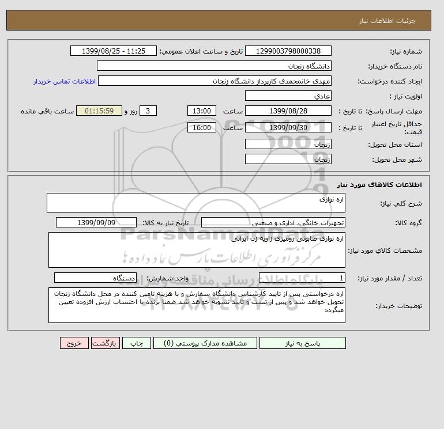Open اطلاعات تماس خریدار link
444x429 pixels.
click(x=65, y=81)
